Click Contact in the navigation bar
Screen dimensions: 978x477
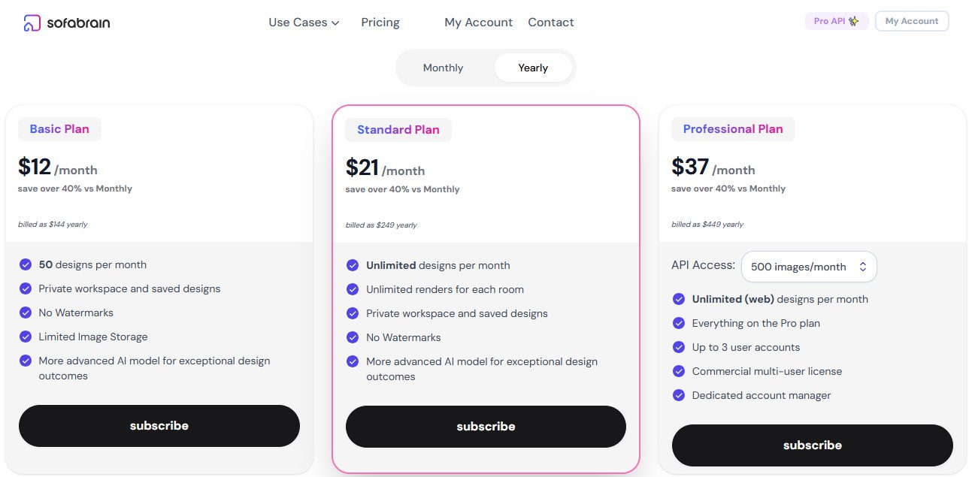point(550,23)
